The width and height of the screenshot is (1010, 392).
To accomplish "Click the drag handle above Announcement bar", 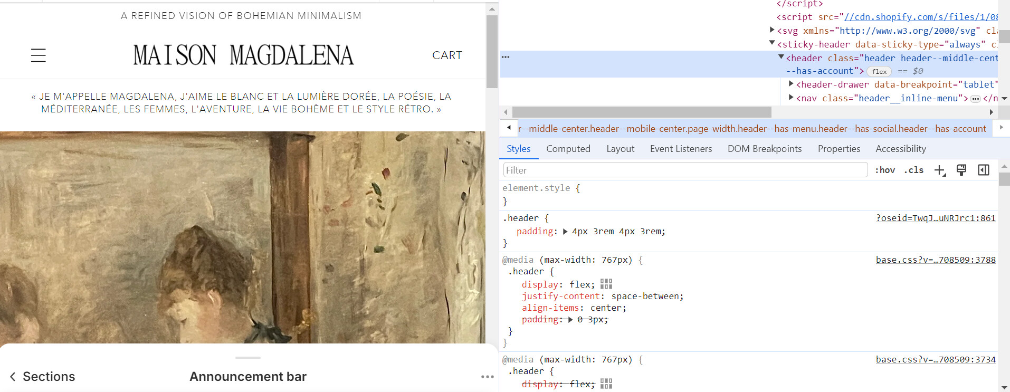I will pos(248,358).
